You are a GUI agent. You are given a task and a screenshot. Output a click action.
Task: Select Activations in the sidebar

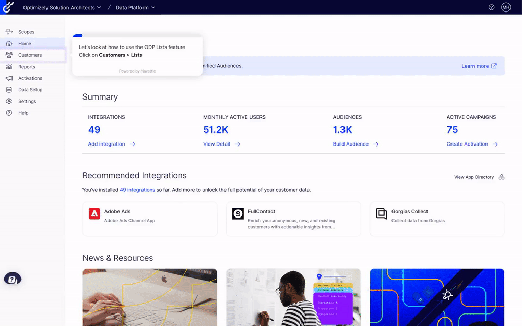[30, 78]
